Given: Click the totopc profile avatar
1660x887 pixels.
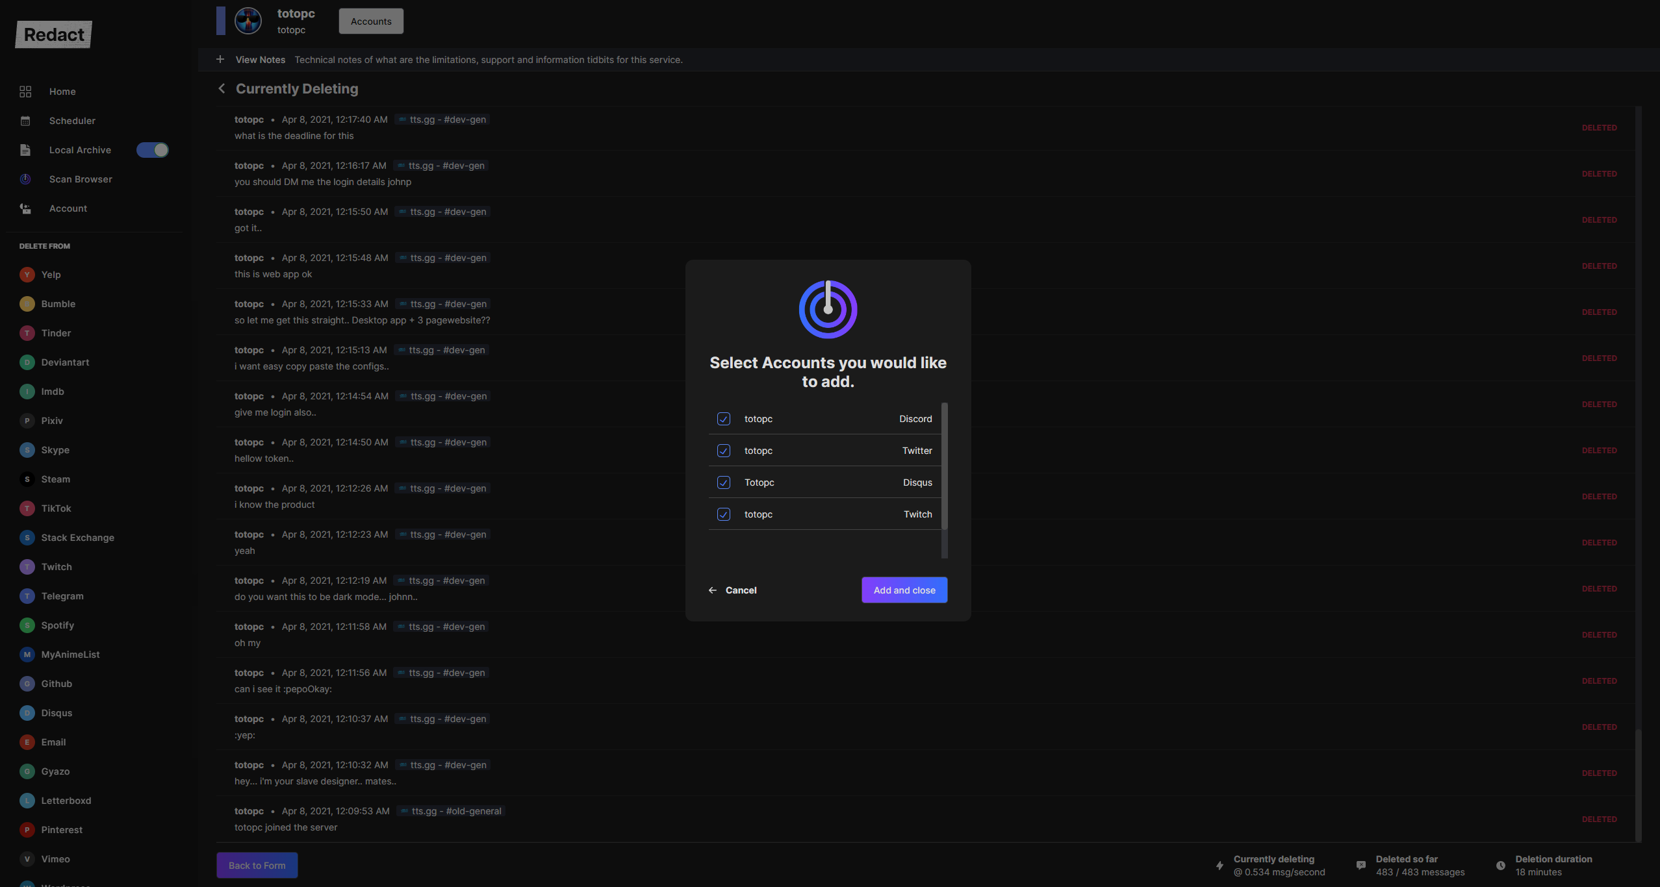Looking at the screenshot, I should point(248,21).
